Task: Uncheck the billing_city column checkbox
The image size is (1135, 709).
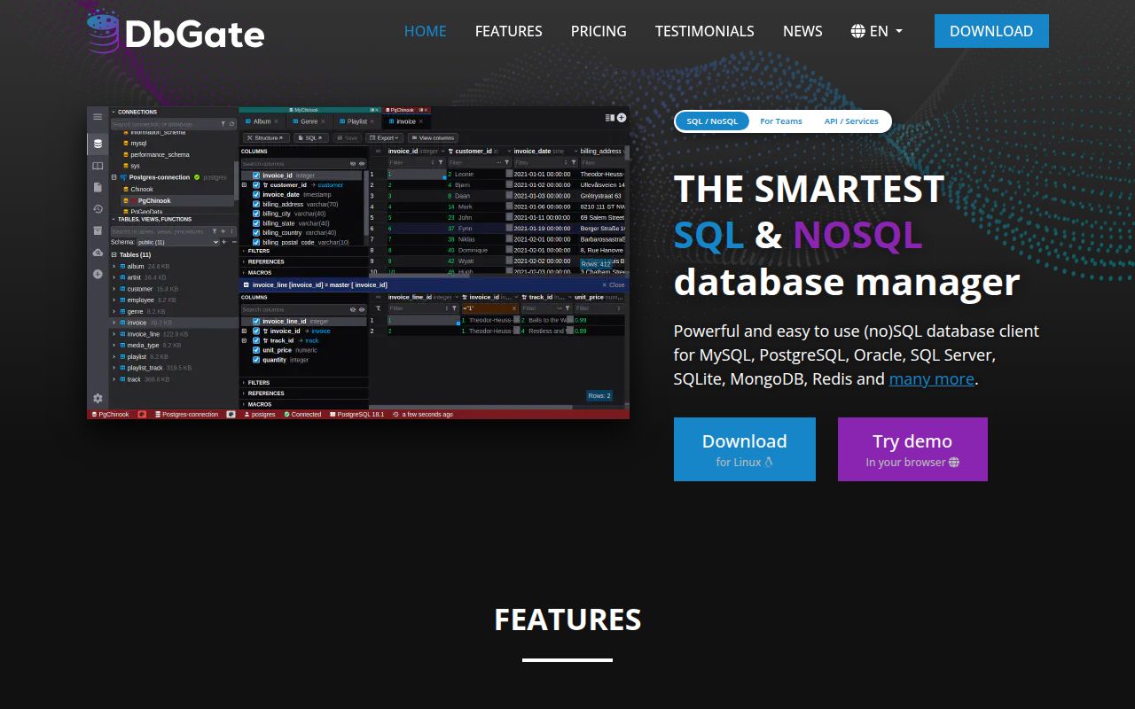Action: point(256,214)
